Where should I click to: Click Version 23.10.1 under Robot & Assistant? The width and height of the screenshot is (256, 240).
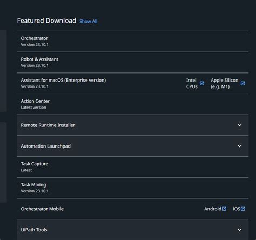click(35, 65)
